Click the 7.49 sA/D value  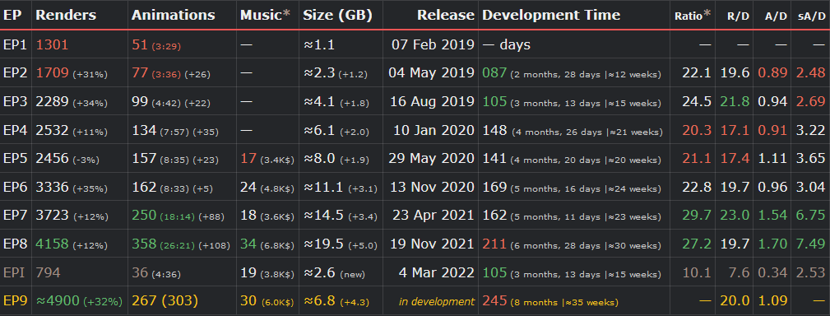pos(810,244)
